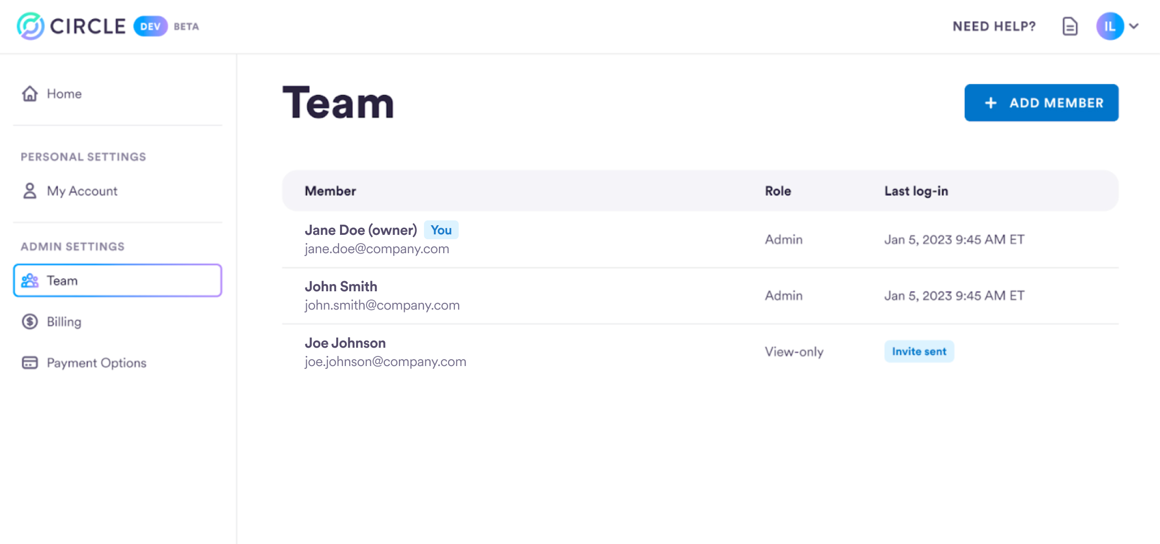Select the Member column header
This screenshot has height=544, width=1160.
pos(330,190)
